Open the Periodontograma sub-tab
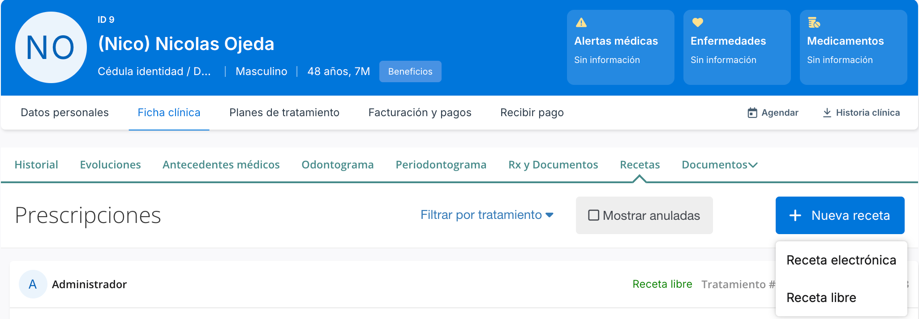Viewport: 919px width, 319px height. pyautogui.click(x=441, y=165)
